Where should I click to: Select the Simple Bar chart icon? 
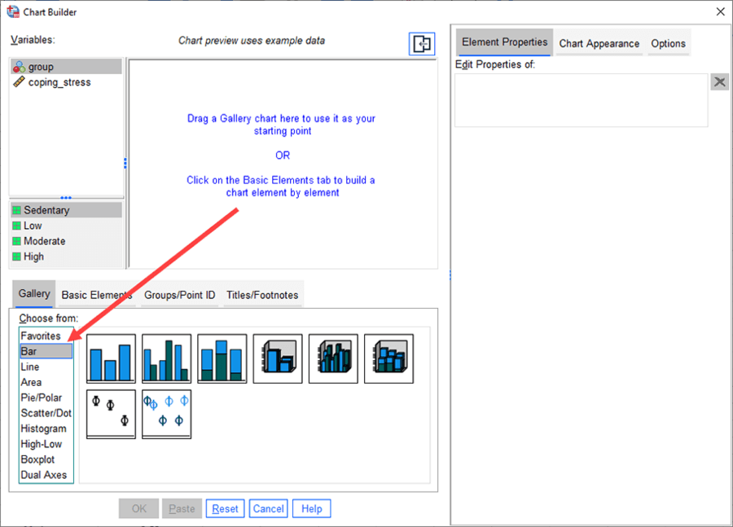[x=111, y=358]
